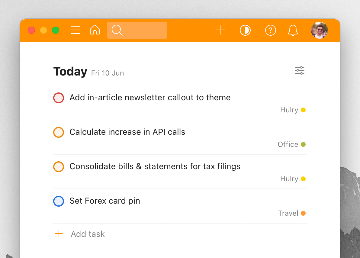Open the profile avatar menu
This screenshot has width=360, height=258.
[x=319, y=30]
